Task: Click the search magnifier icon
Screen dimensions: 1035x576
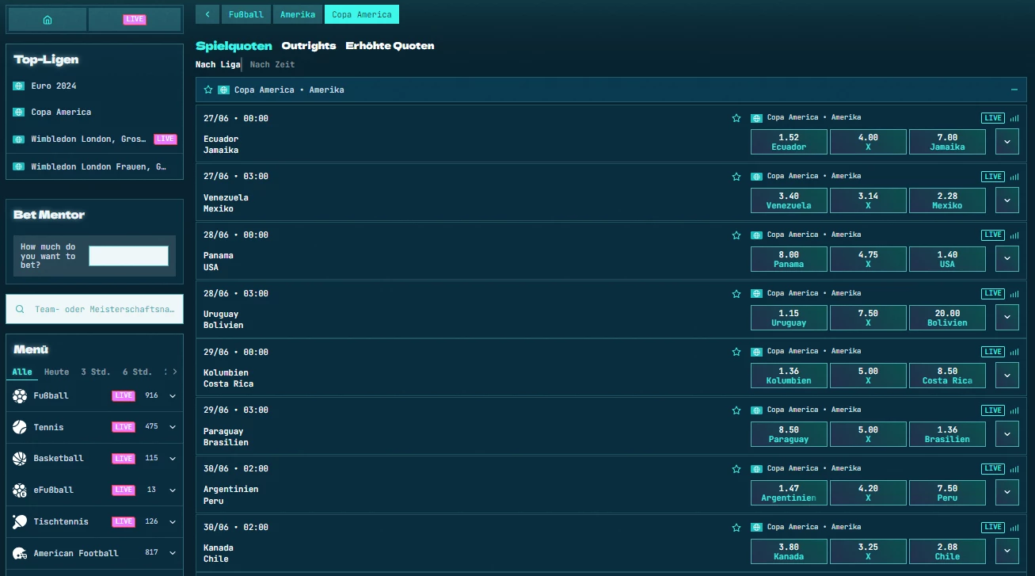Action: tap(20, 310)
